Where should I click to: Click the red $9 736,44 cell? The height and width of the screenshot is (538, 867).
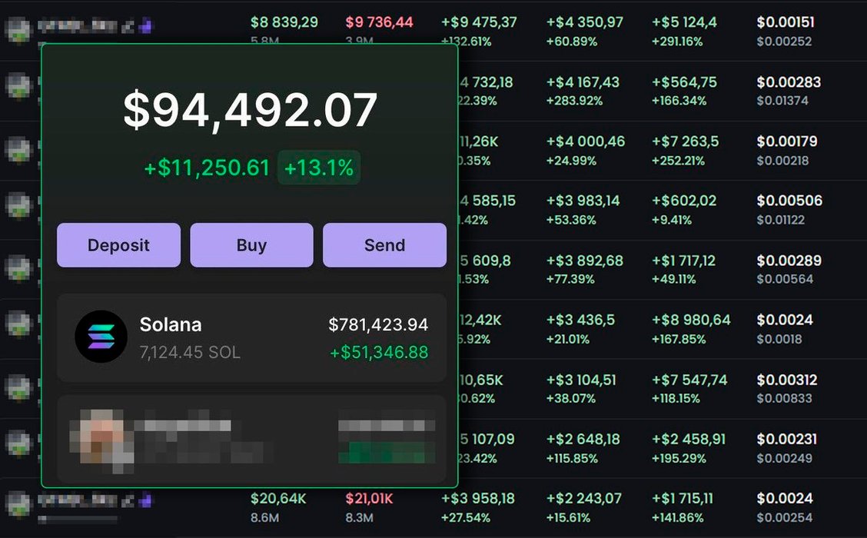pyautogui.click(x=379, y=22)
